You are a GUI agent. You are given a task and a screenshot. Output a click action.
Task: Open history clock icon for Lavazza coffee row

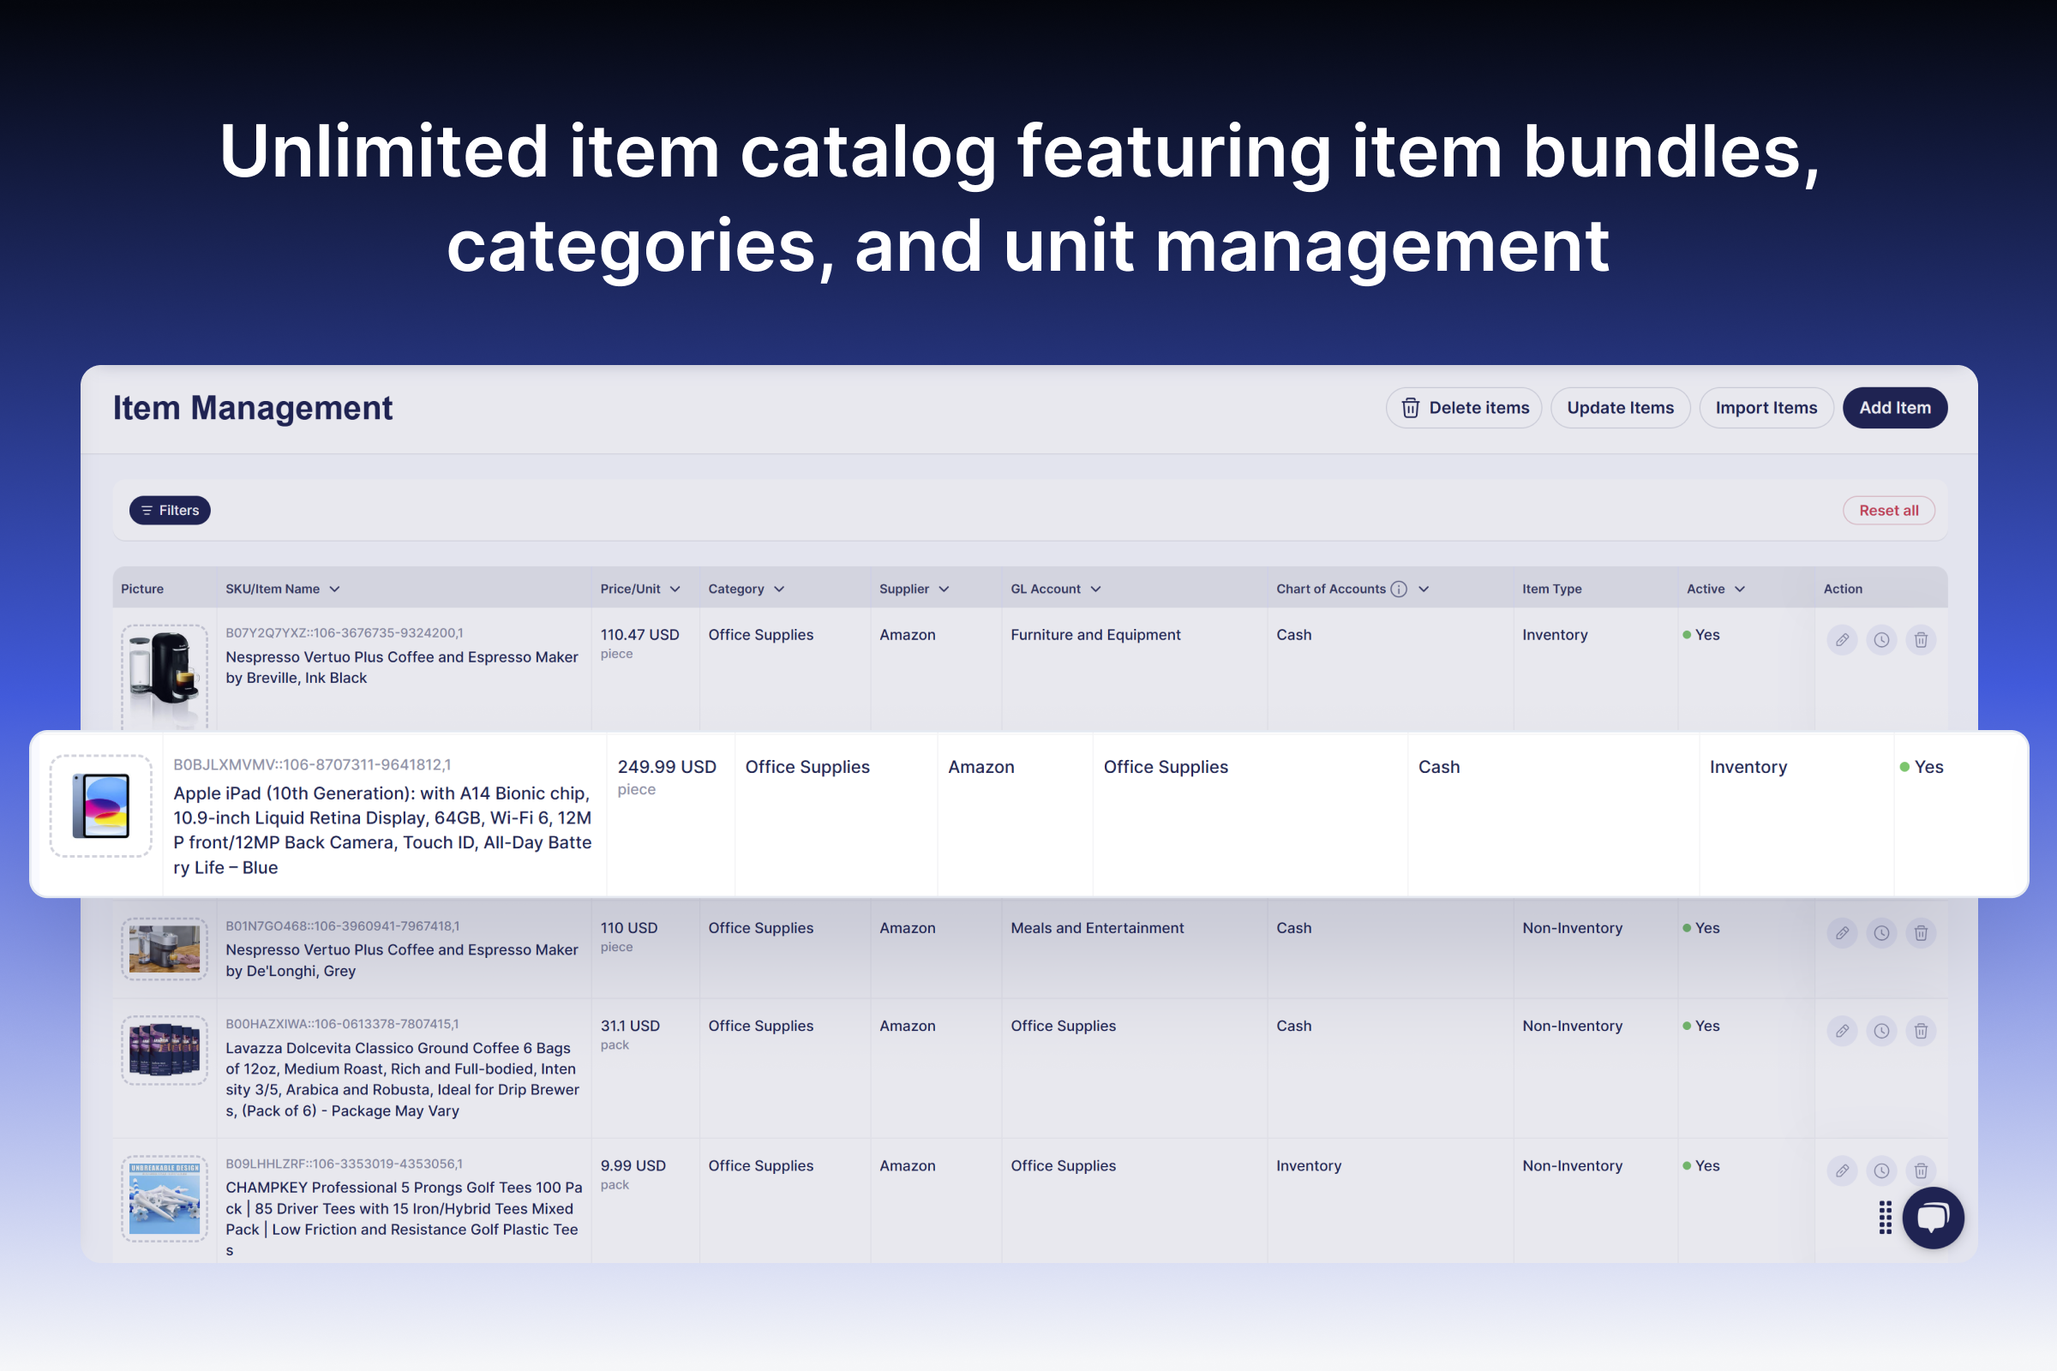[x=1881, y=1031]
